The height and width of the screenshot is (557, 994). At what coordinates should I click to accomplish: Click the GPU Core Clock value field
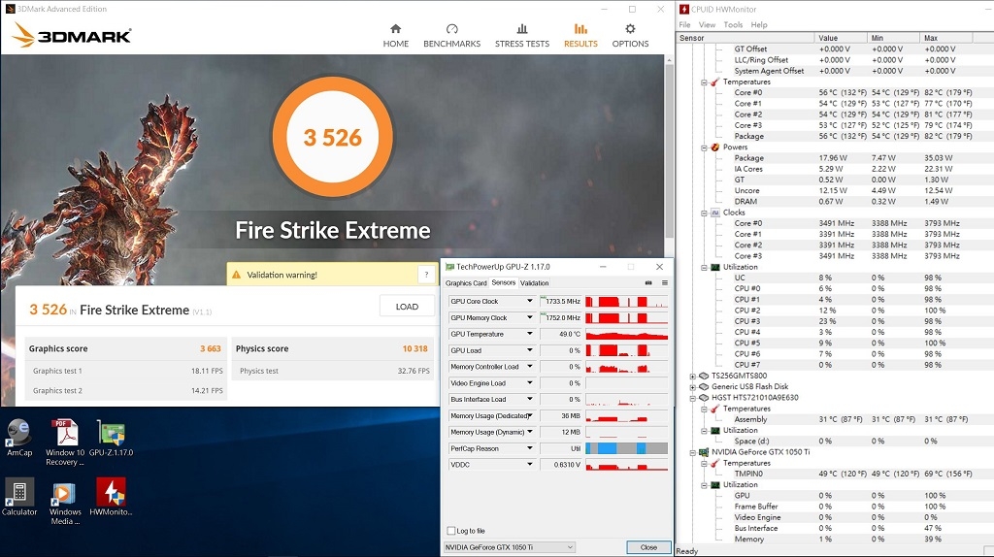coord(560,301)
